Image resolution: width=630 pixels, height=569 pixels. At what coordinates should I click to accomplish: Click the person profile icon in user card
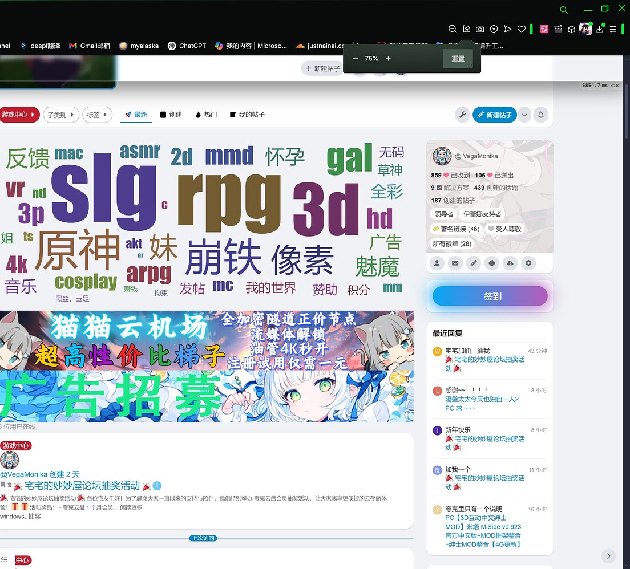coord(437,263)
